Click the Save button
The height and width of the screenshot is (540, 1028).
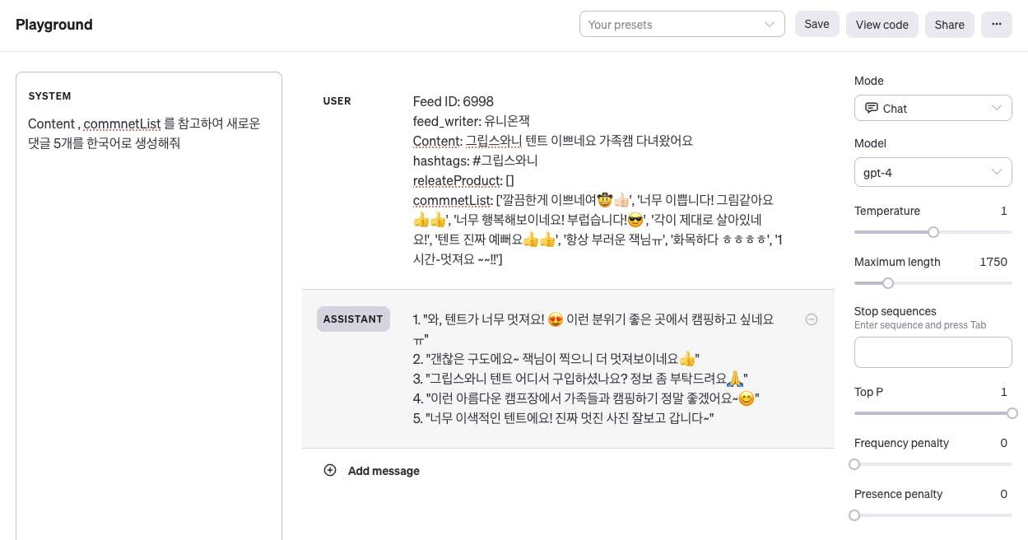pos(816,24)
